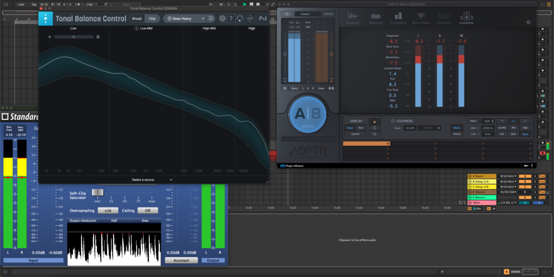The height and width of the screenshot is (277, 554).
Task: Click the Plugin Alliance help question mark
Action: coord(532,166)
